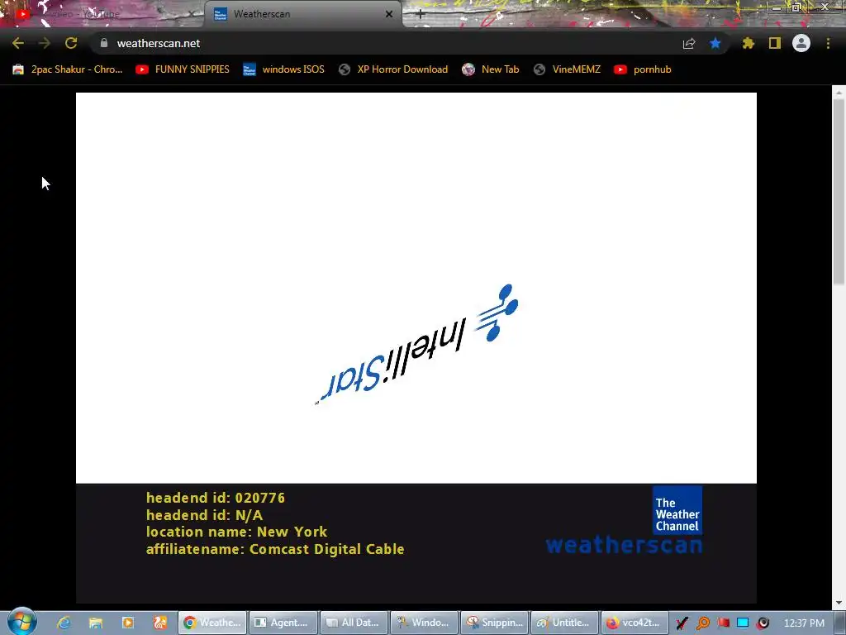Open the 12:37 PM clock
846x635 pixels.
point(804,623)
